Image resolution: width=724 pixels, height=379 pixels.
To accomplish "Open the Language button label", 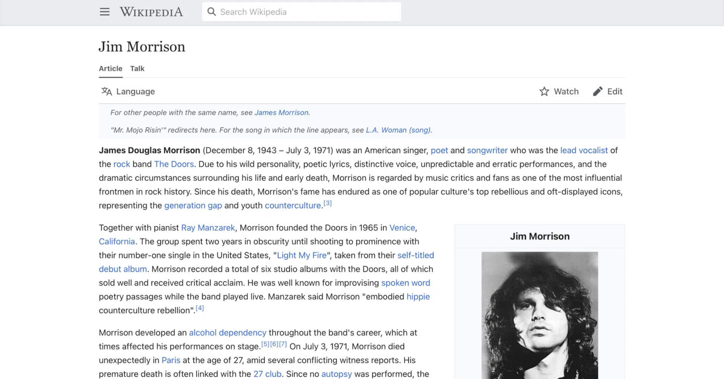I will [135, 92].
